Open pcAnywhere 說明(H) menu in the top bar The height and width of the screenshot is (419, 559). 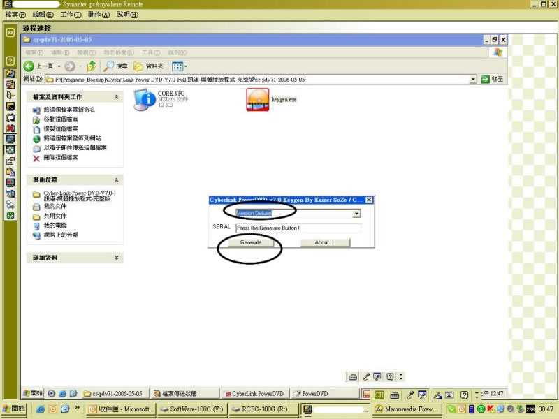tap(127, 15)
